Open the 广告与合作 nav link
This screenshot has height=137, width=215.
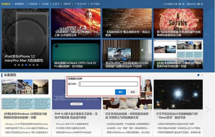81,4
